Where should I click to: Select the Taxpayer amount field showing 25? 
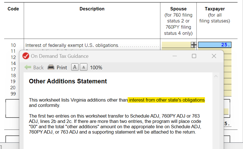(x=215, y=45)
